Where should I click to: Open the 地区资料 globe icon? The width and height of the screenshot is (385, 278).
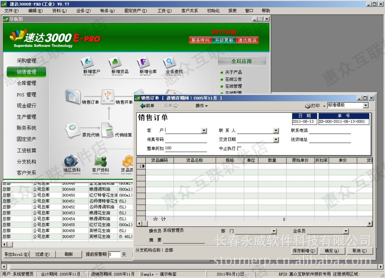click(x=71, y=161)
